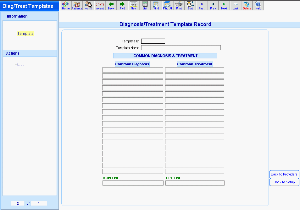Click the current record number box

pyautogui.click(x=18, y=203)
